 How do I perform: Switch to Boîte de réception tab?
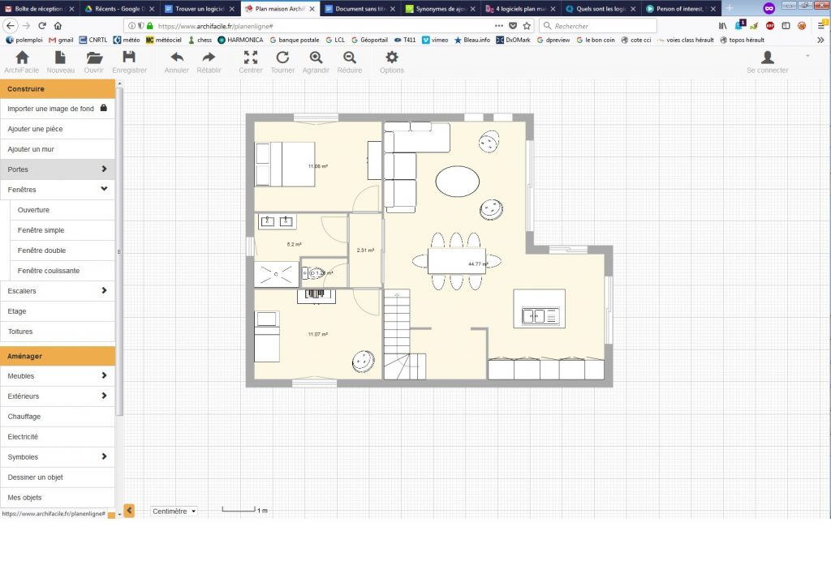pos(40,8)
